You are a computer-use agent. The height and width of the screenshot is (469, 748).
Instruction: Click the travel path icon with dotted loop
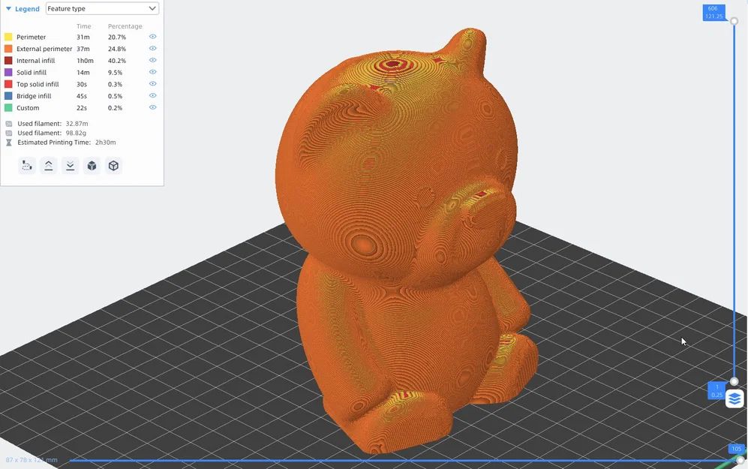pos(27,166)
